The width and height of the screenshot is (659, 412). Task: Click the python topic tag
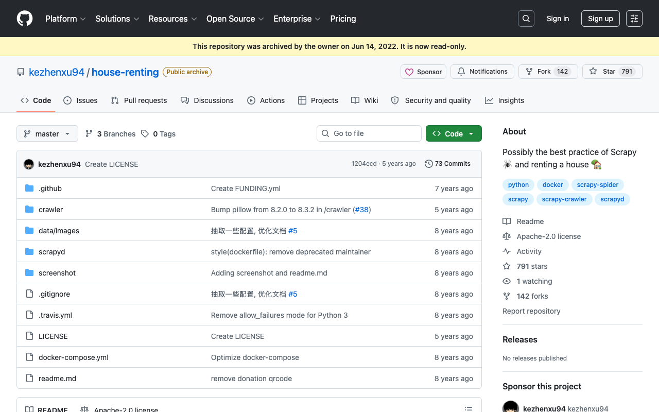point(518,185)
